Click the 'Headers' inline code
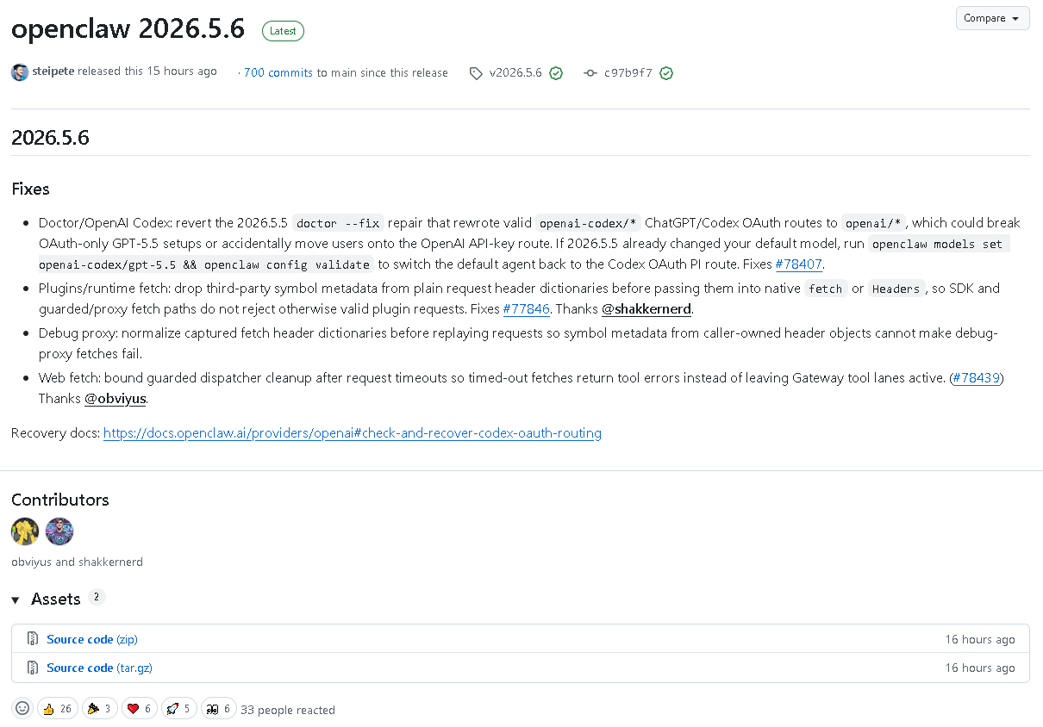The width and height of the screenshot is (1043, 727). click(896, 289)
